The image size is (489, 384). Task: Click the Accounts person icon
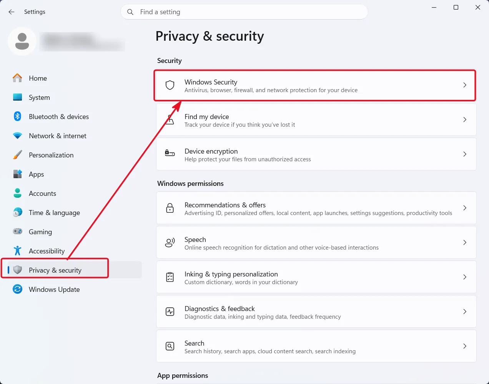(x=17, y=193)
